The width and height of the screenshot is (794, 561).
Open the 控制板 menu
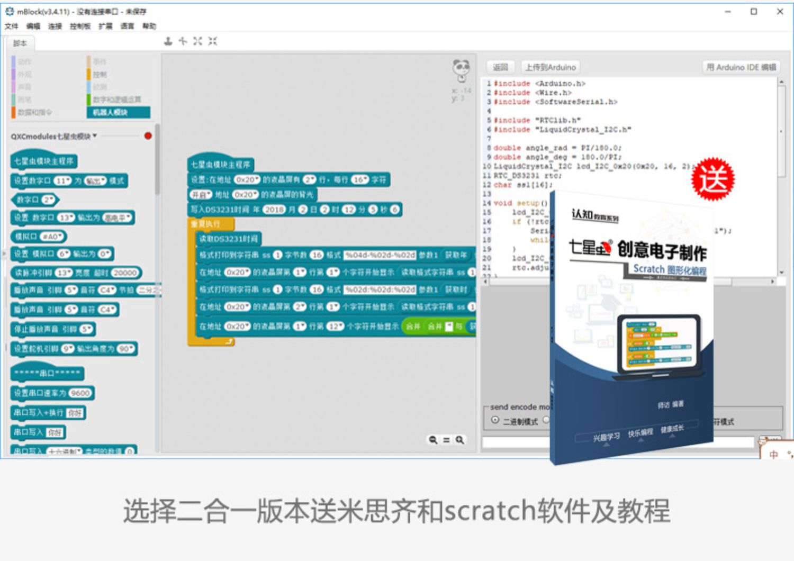tap(80, 26)
